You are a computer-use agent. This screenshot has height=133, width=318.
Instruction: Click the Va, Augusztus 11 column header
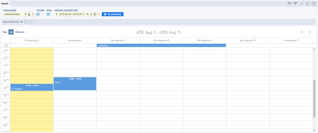(x=291, y=40)
